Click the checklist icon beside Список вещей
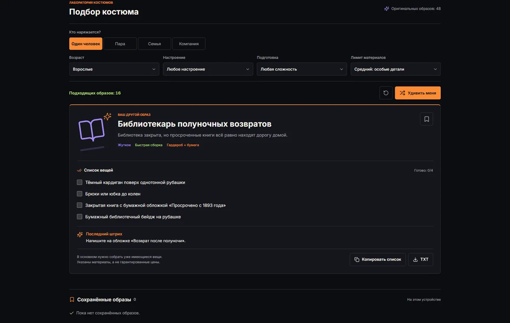The width and height of the screenshot is (510, 323). click(x=79, y=170)
